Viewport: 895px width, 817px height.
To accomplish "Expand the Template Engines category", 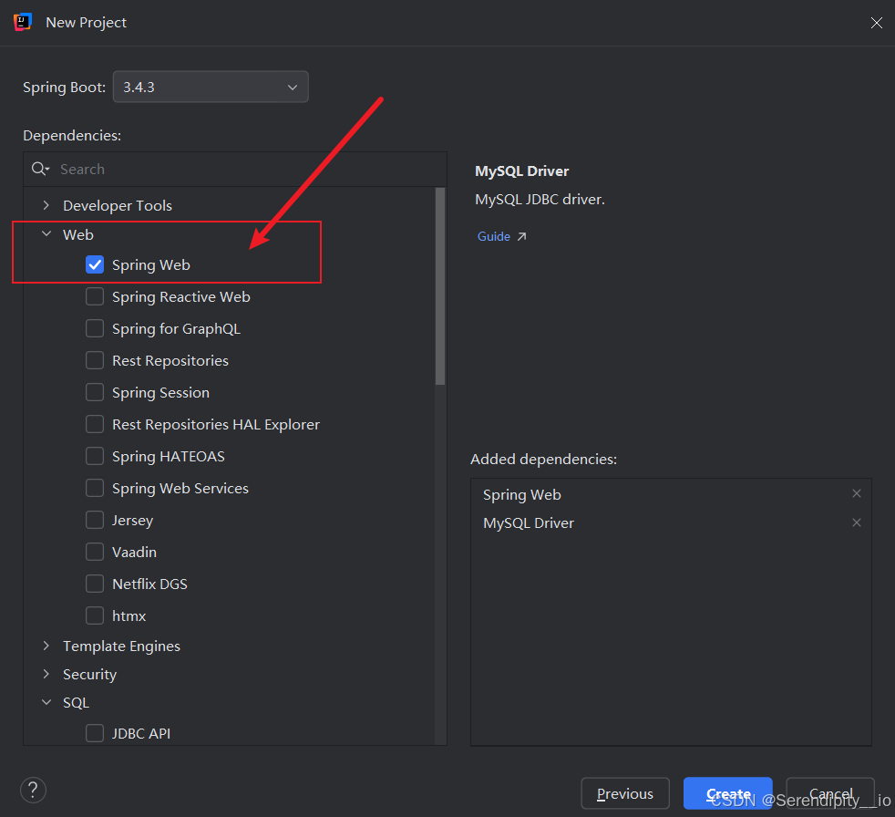I will pyautogui.click(x=46, y=646).
